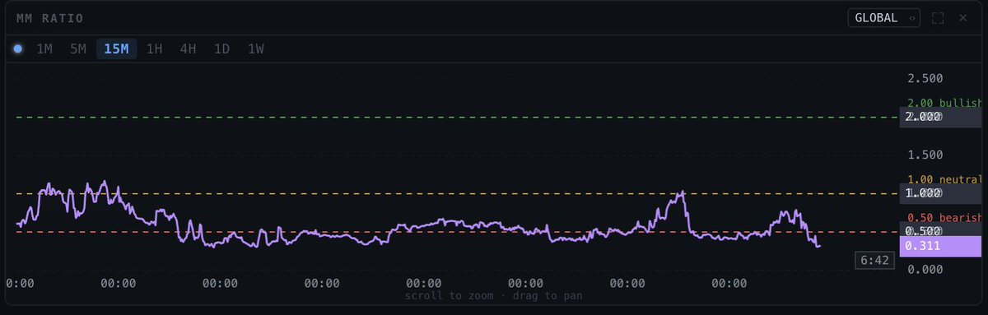The width and height of the screenshot is (988, 315).
Task: Click the 6:42 countdown badge
Action: (874, 261)
